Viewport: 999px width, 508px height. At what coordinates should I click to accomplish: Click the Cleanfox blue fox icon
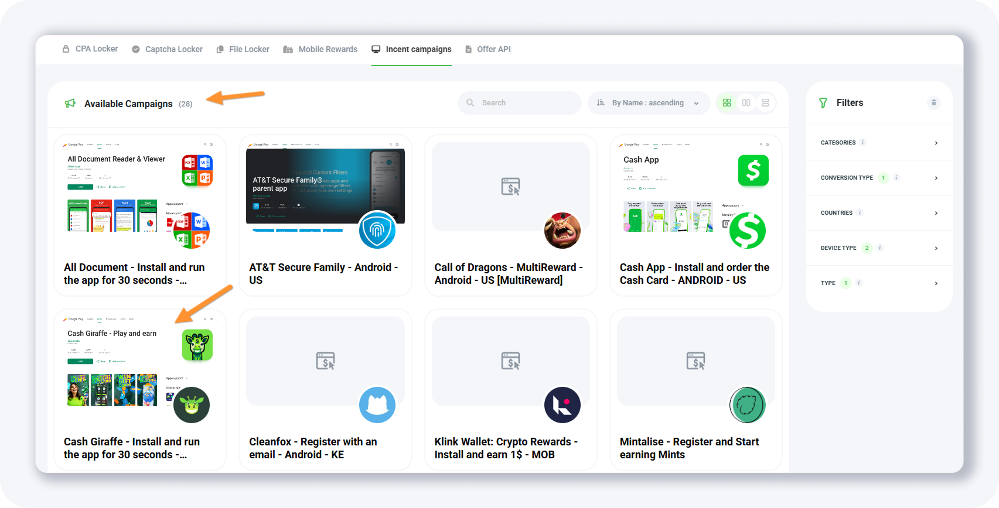(x=377, y=405)
